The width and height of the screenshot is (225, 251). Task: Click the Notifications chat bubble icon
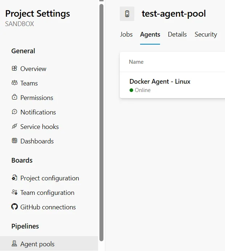click(x=15, y=112)
